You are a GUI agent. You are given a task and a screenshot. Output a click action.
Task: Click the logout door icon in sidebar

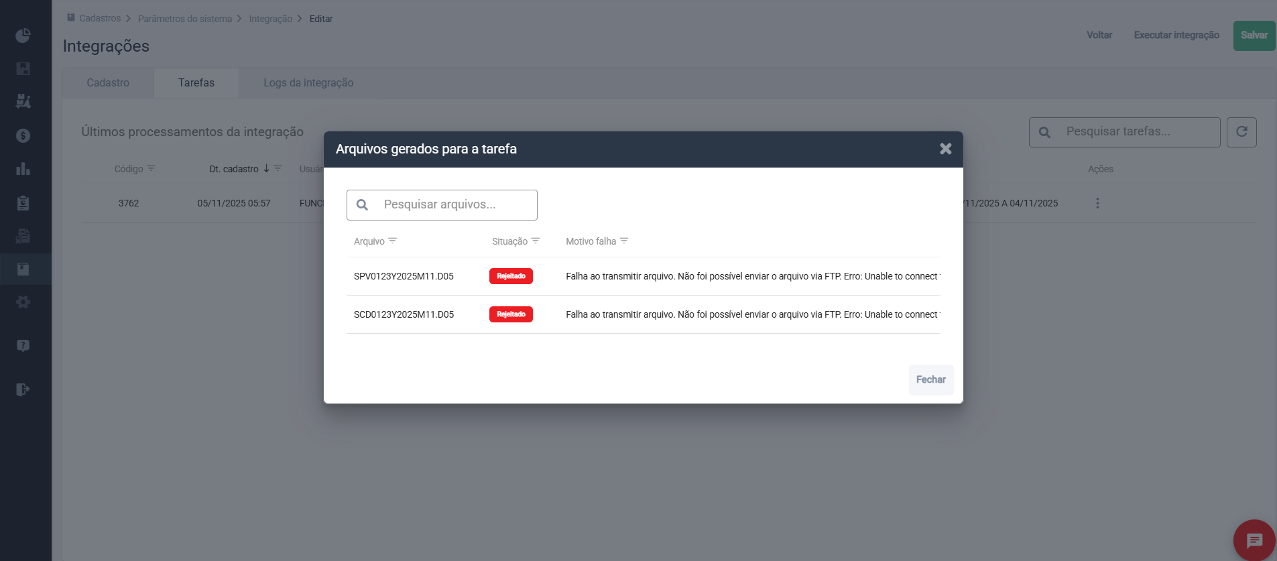[x=23, y=389]
